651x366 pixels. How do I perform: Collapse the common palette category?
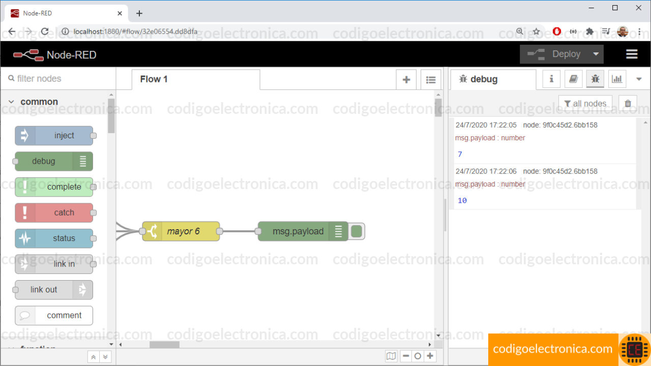[11, 102]
